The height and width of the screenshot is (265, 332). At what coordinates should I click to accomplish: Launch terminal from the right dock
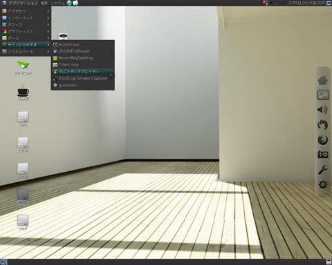tap(322, 95)
